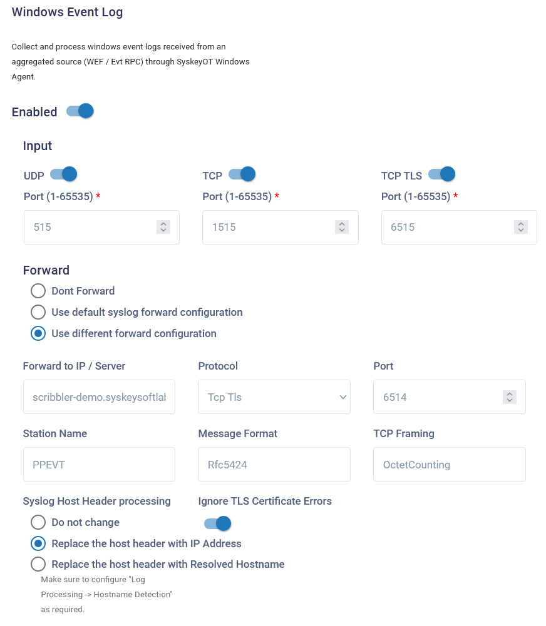The height and width of the screenshot is (626, 546).
Task: Switch off the TCP TLS toggle
Action: click(441, 174)
